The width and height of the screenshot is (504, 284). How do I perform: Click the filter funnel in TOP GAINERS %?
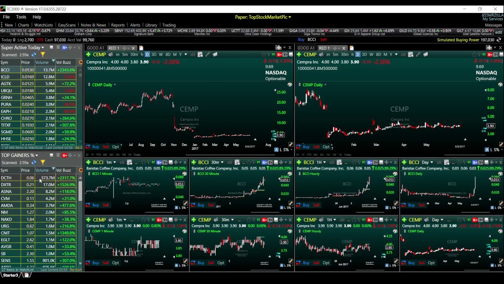[43, 163]
